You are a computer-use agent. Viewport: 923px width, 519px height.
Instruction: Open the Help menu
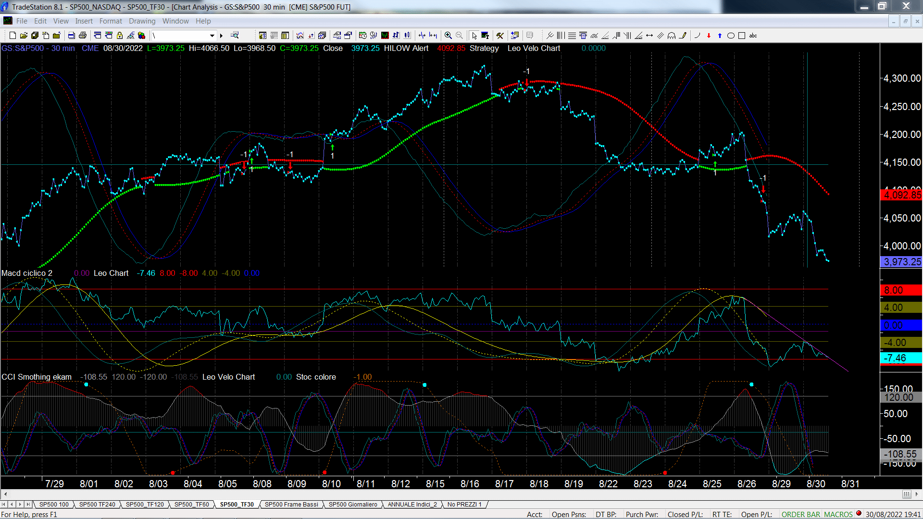click(203, 21)
